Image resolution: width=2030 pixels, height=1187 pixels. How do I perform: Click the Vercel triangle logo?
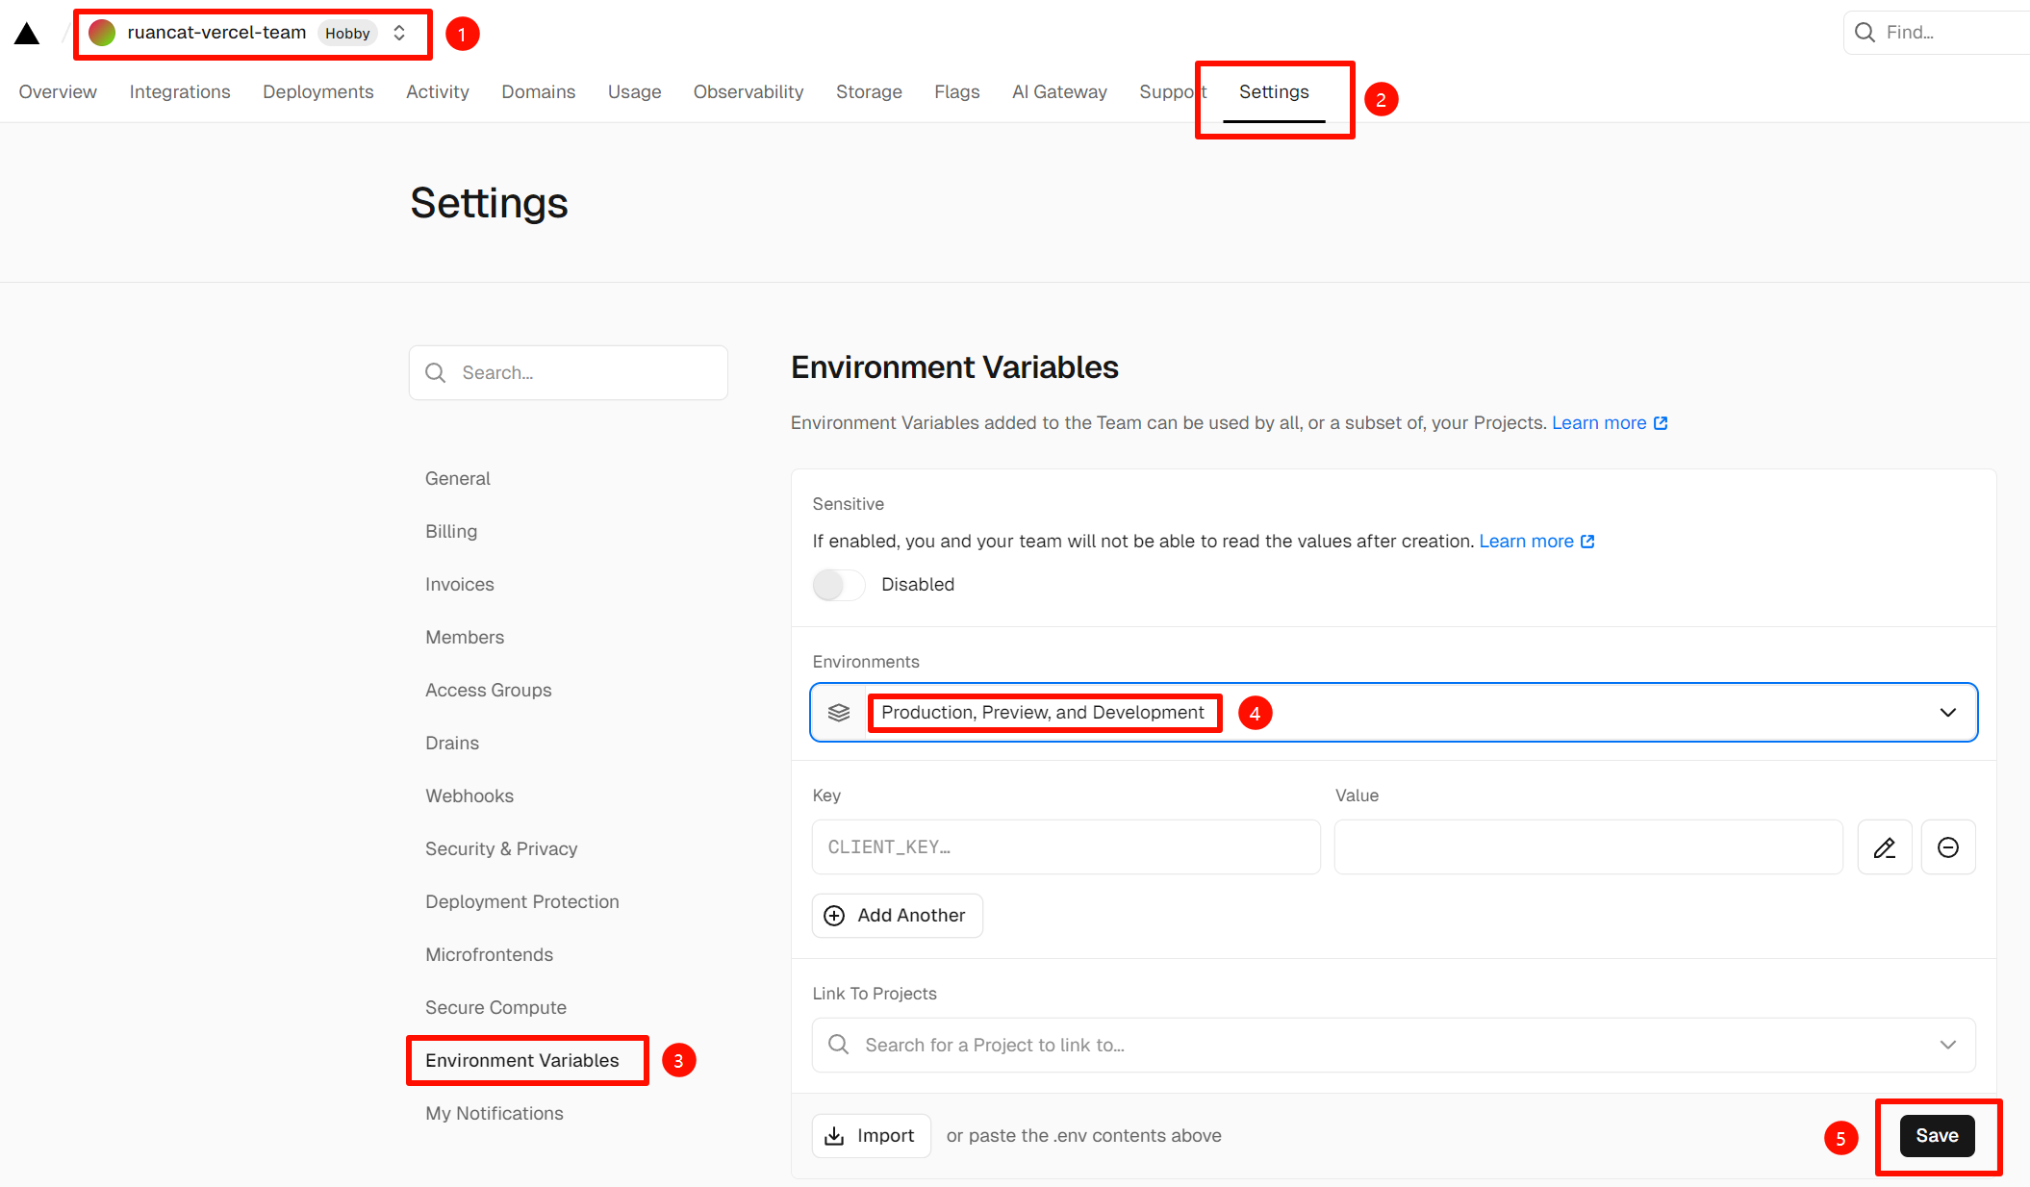click(27, 34)
